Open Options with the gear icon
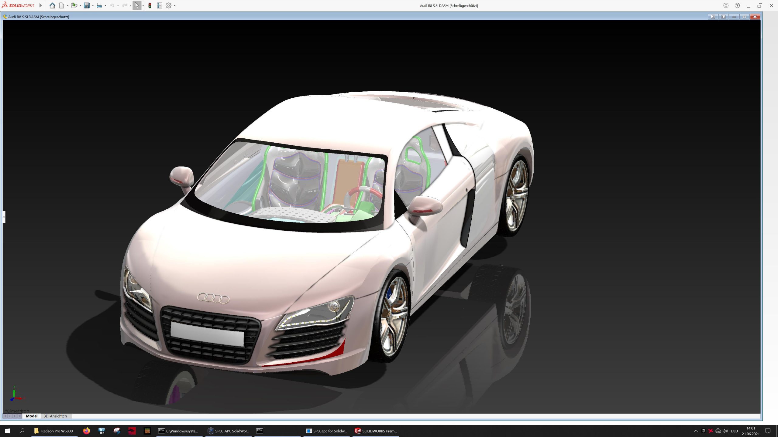 click(x=168, y=5)
